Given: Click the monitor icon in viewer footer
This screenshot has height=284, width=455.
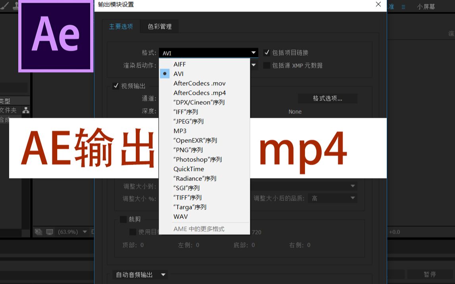Looking at the screenshot, I should (x=50, y=232).
